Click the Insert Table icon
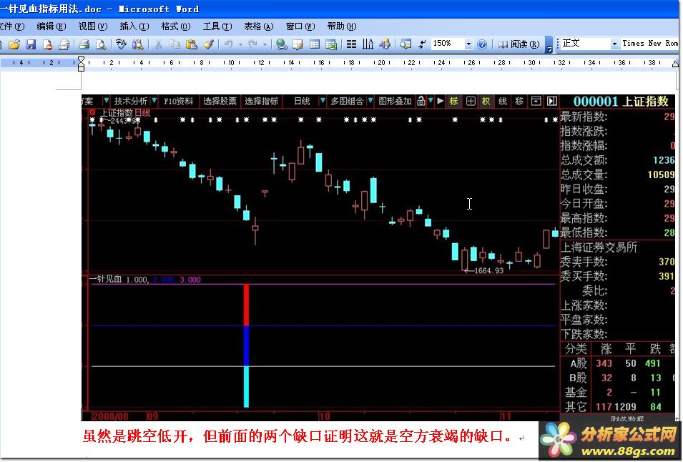683x462 pixels. pyautogui.click(x=315, y=44)
